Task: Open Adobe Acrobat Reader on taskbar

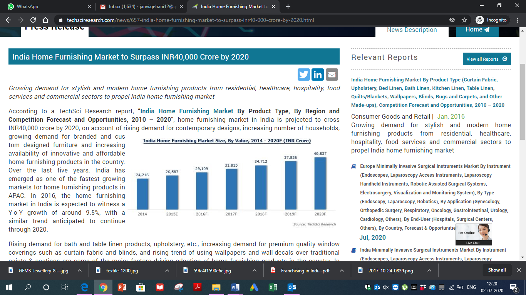Action: coord(197,287)
